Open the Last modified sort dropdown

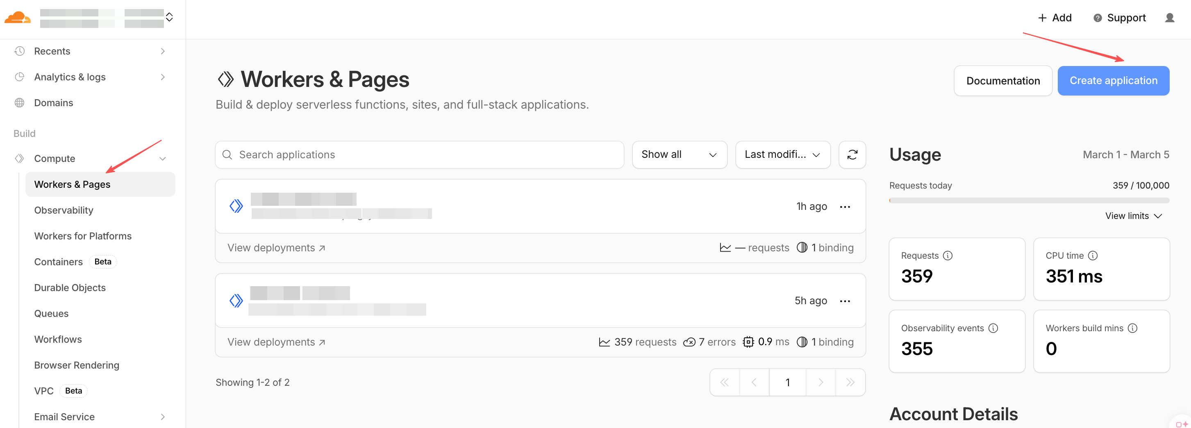click(782, 155)
